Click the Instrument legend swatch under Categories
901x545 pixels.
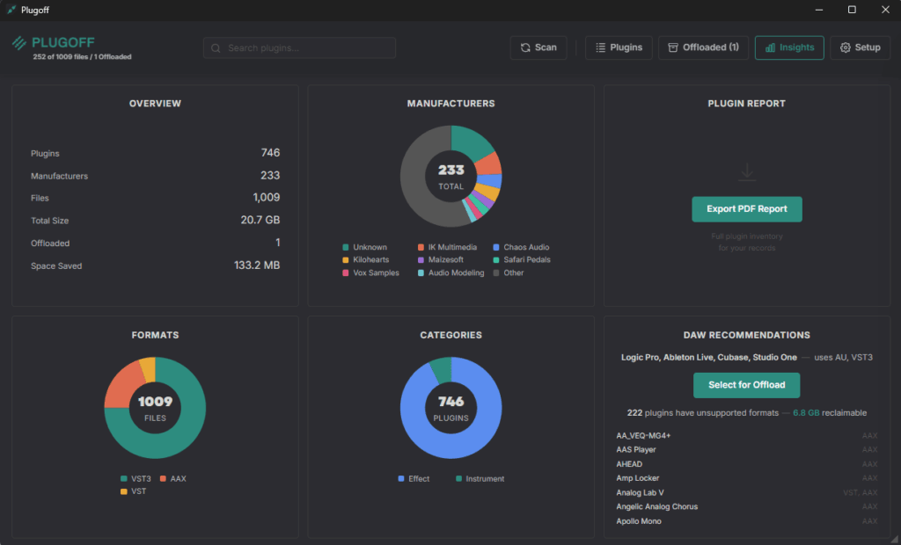[x=459, y=479]
